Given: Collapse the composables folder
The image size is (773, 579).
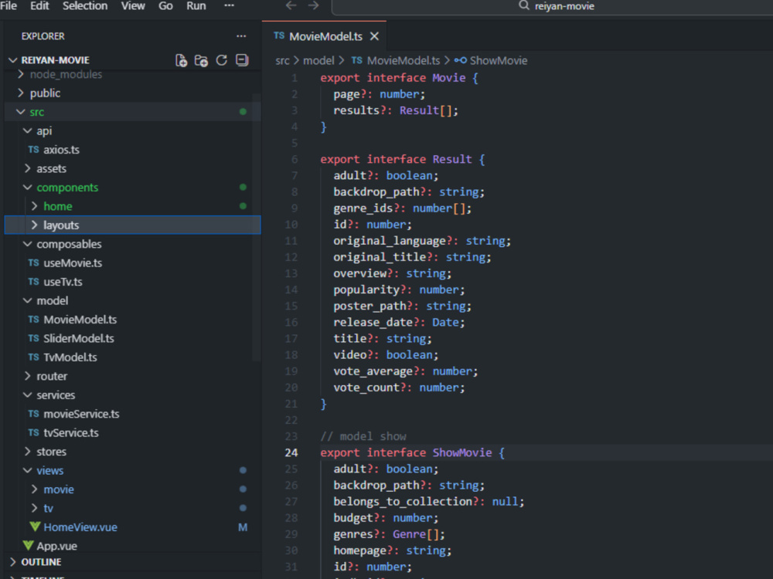Looking at the screenshot, I should point(28,244).
